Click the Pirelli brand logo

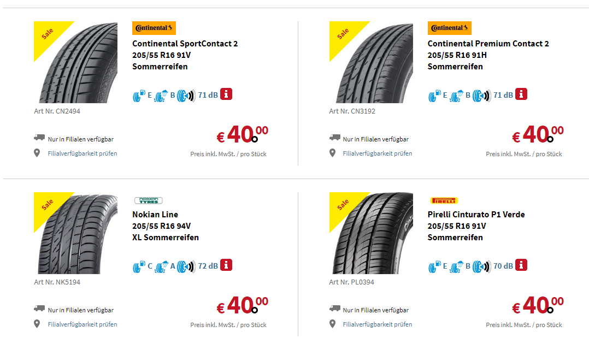(x=444, y=200)
